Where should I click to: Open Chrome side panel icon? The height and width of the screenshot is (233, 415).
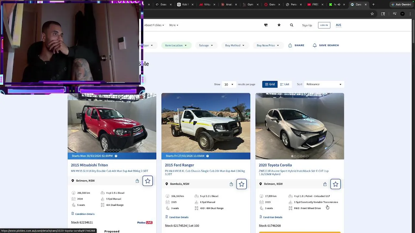tap(383, 14)
